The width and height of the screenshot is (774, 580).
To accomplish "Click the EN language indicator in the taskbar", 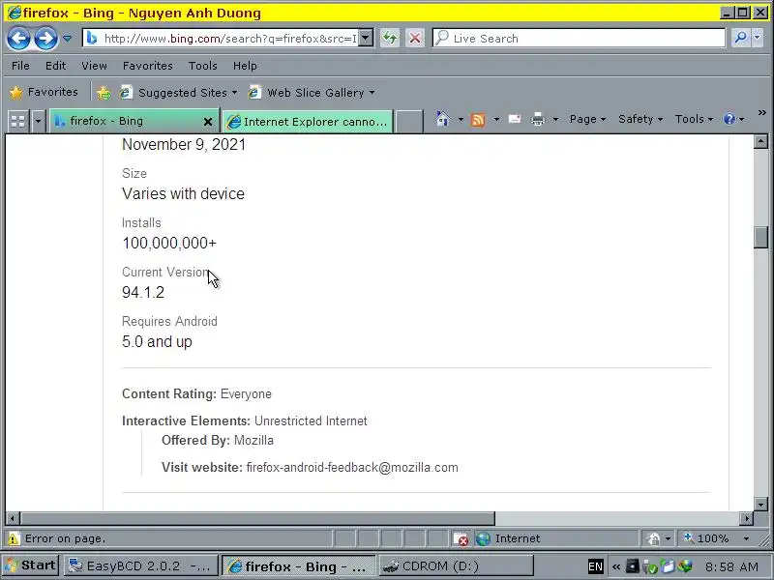I will point(595,566).
